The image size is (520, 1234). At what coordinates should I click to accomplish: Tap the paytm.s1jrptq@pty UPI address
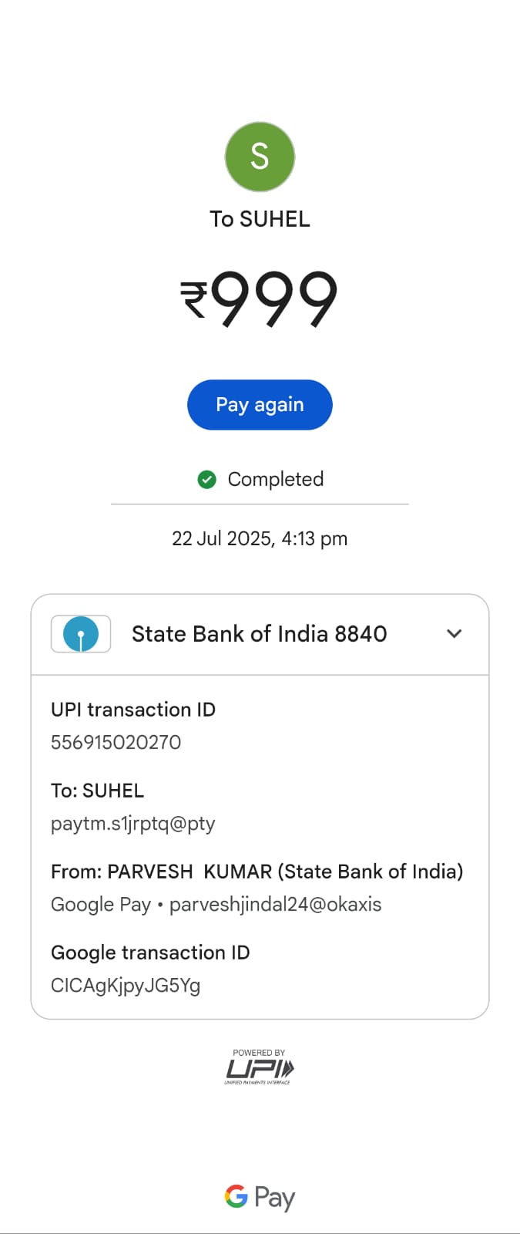[x=133, y=824]
